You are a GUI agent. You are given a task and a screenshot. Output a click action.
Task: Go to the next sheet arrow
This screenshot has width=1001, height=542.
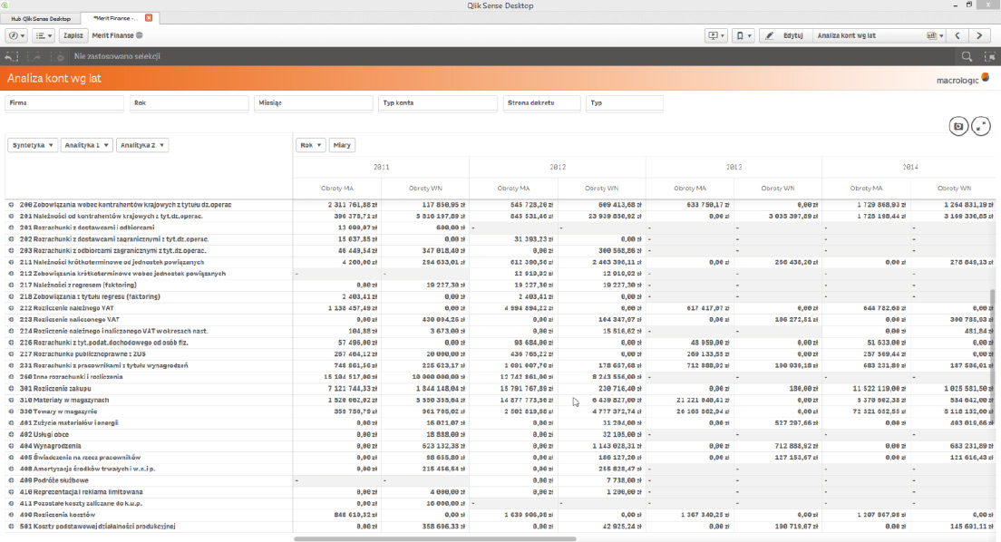979,35
